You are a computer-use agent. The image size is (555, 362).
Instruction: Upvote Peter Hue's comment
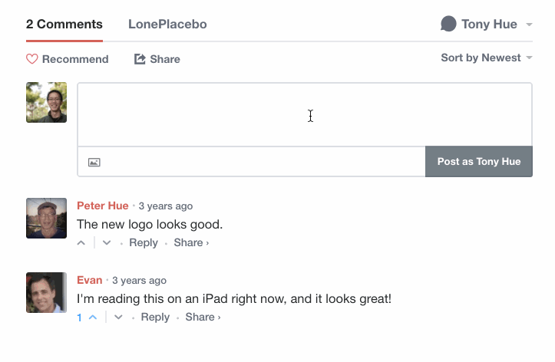[x=81, y=243]
